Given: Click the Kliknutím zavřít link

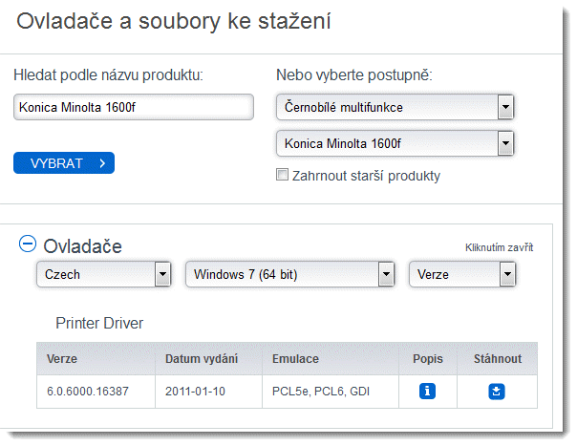Looking at the screenshot, I should (x=499, y=247).
